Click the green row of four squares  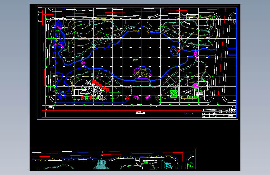click(200, 93)
